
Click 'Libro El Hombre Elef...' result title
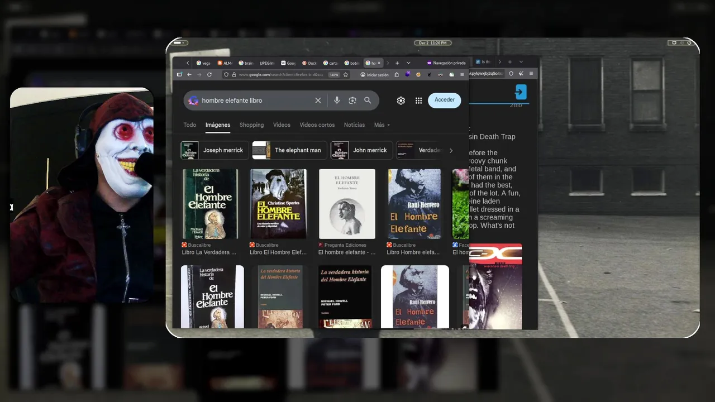point(278,252)
